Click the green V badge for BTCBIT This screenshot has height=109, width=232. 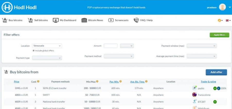click(x=215, y=102)
